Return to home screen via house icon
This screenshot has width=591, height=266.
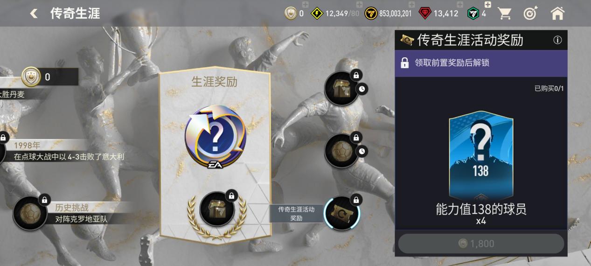pos(557,14)
